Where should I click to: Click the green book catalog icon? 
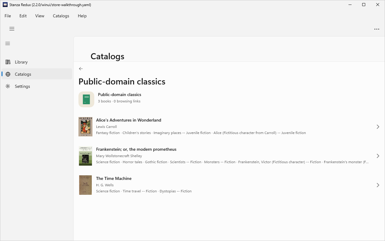86,99
